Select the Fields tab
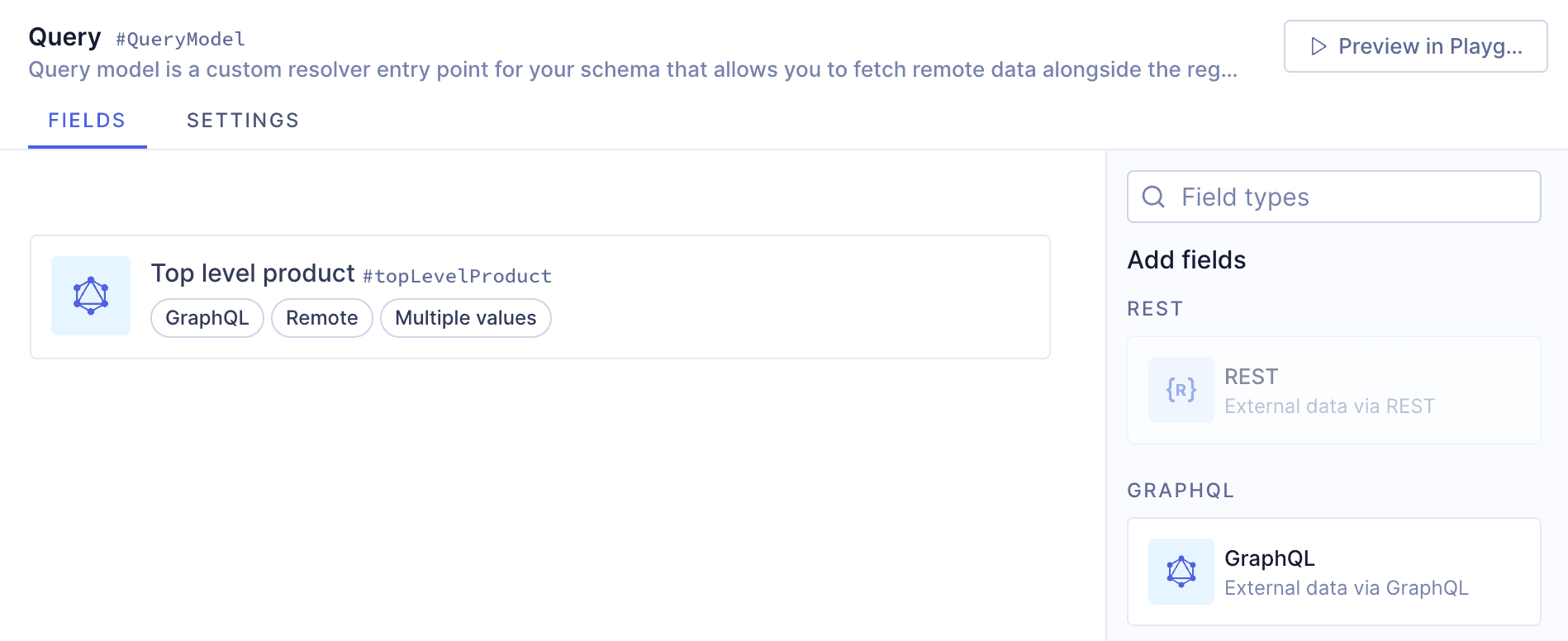 click(87, 121)
